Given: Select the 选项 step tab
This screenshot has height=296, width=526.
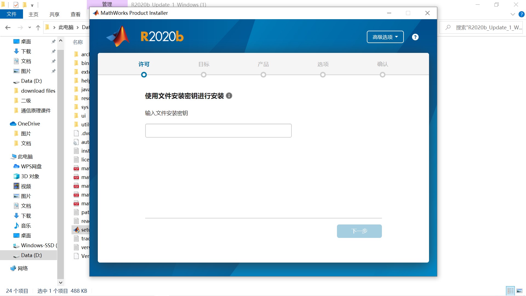Looking at the screenshot, I should 323,64.
